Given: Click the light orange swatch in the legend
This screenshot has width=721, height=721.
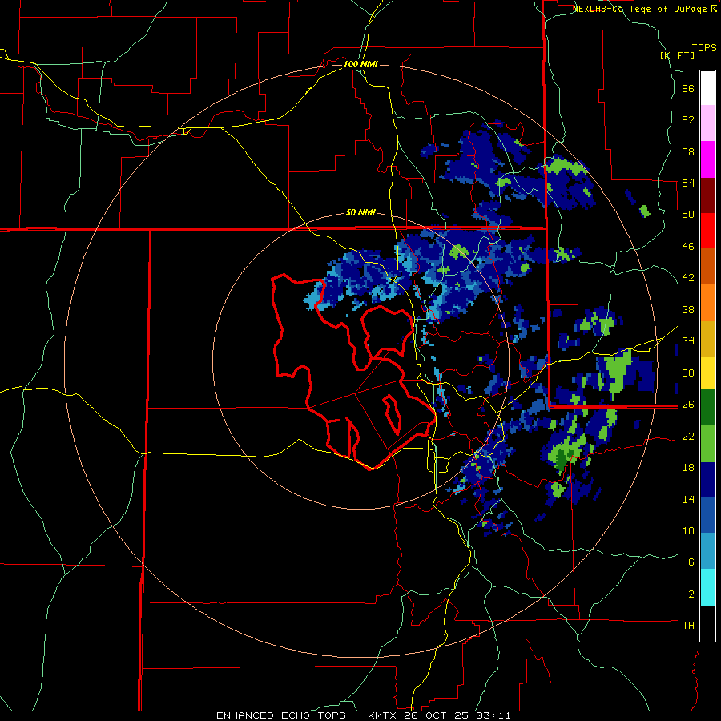Looking at the screenshot, I should tap(707, 303).
